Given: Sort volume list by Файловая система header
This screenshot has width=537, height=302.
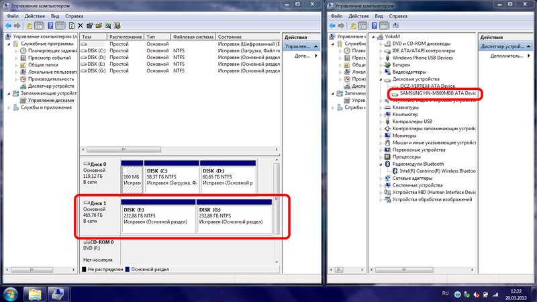Looking at the screenshot, I should pyautogui.click(x=193, y=37).
